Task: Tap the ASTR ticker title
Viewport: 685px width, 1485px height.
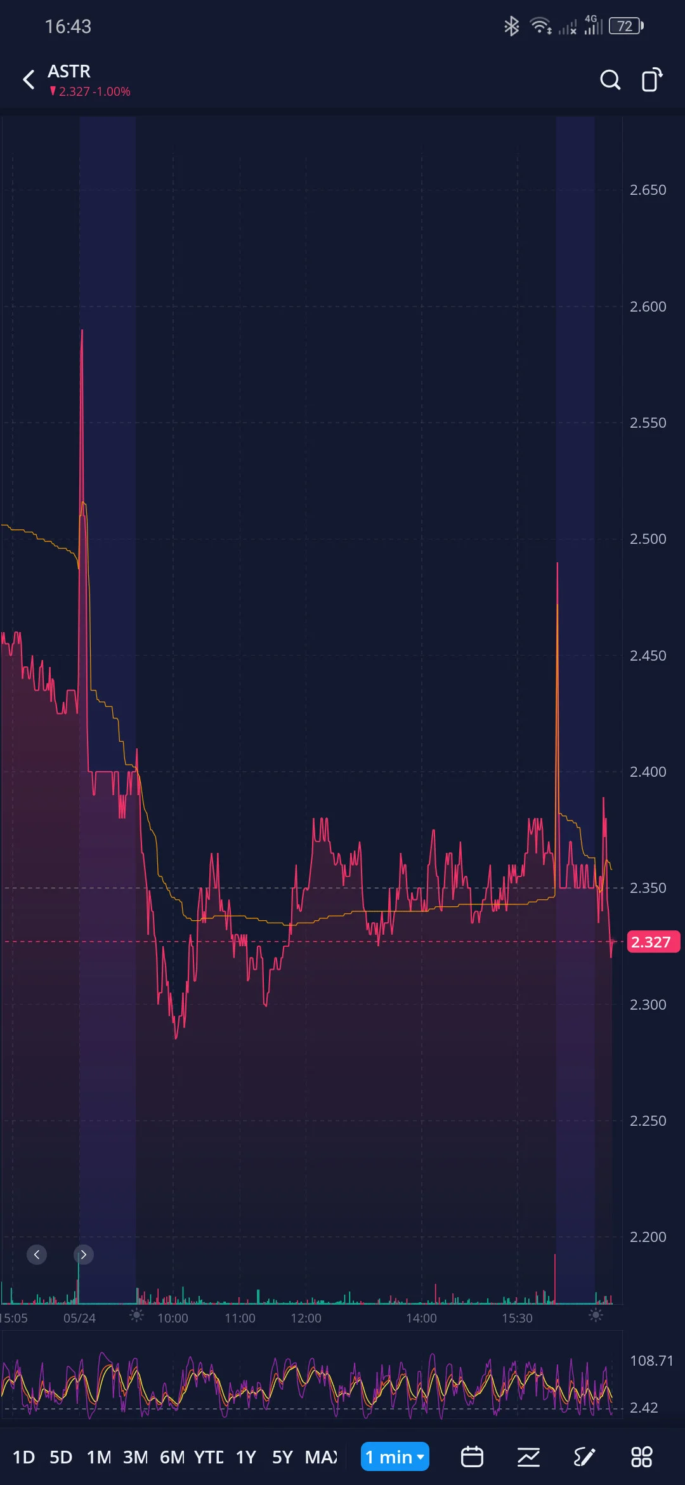Action: point(69,71)
